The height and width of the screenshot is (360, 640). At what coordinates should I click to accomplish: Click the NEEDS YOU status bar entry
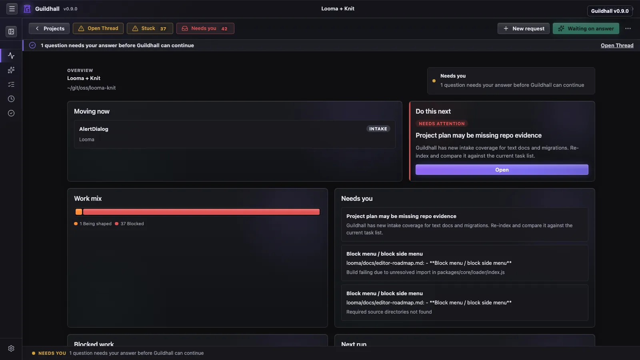[x=118, y=353]
